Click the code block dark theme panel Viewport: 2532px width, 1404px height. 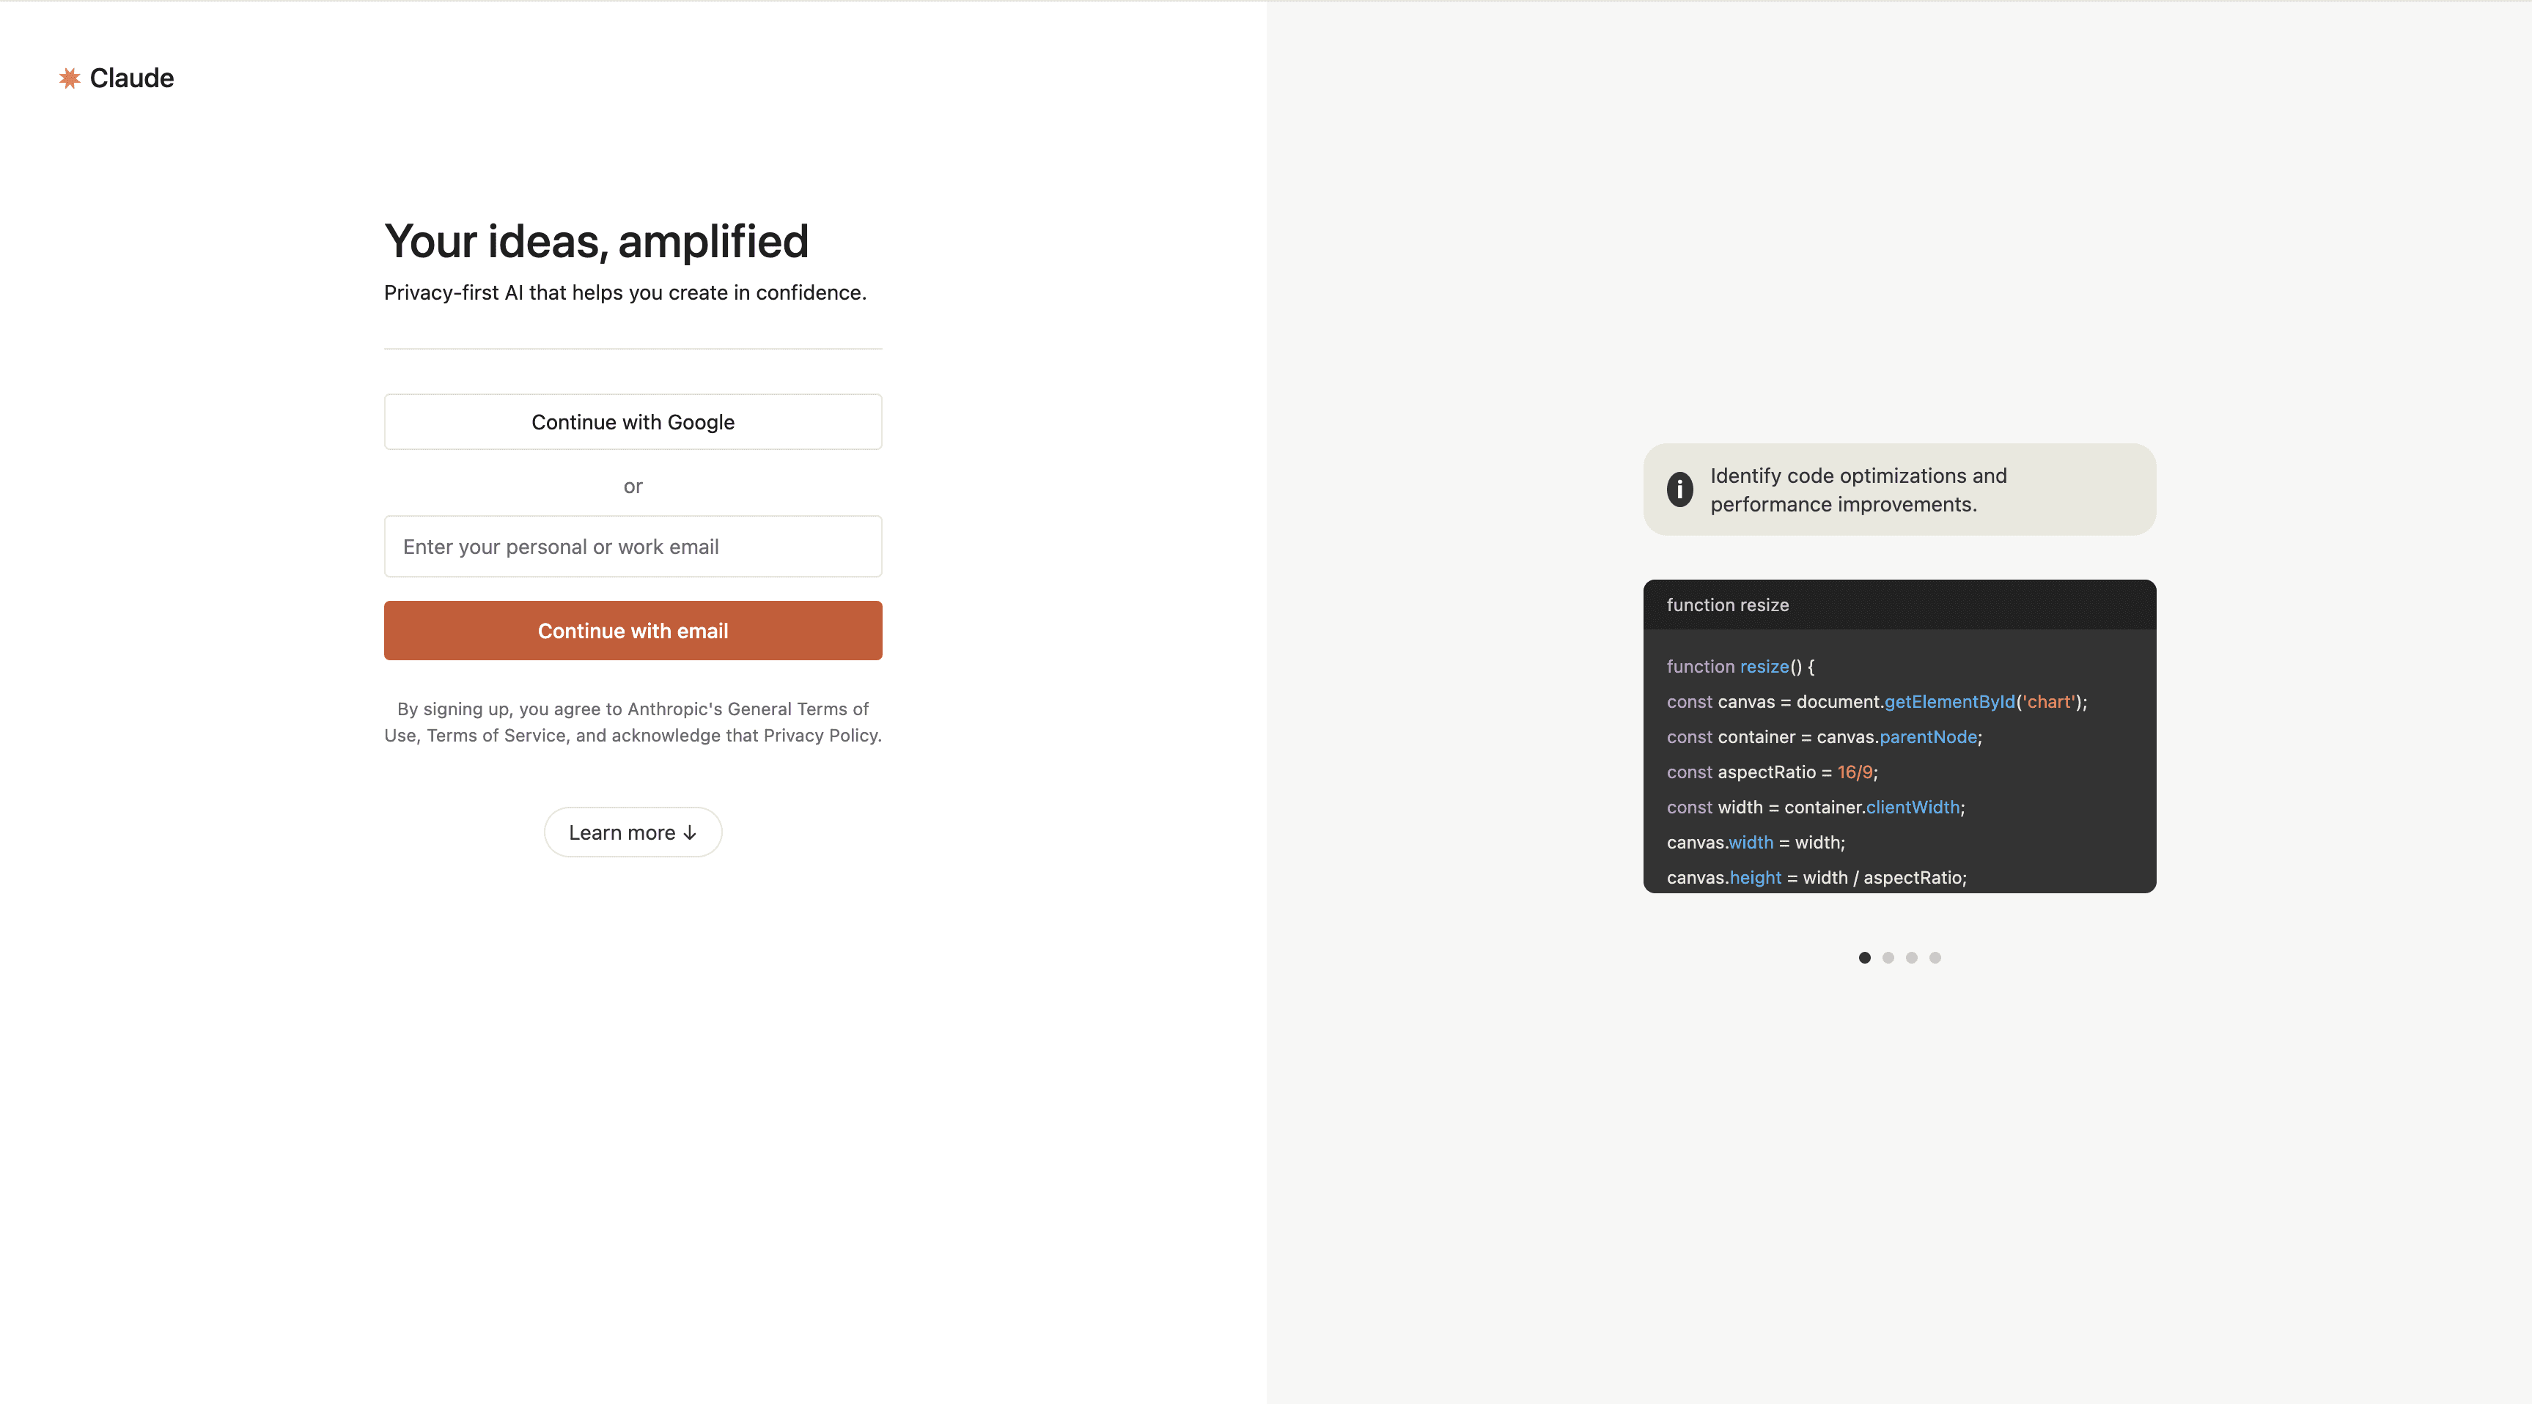pyautogui.click(x=1899, y=736)
